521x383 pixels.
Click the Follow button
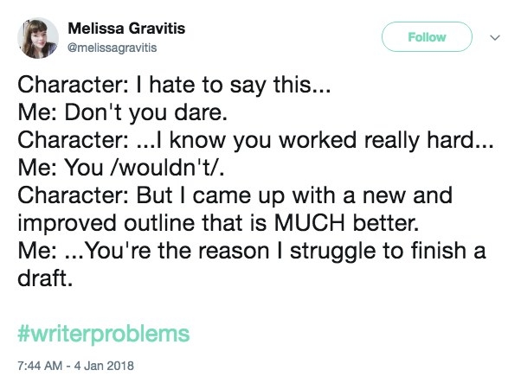(x=427, y=37)
